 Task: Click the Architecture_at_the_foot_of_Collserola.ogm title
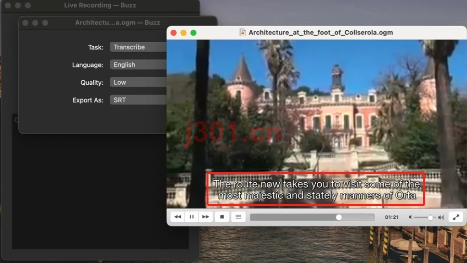pyautogui.click(x=321, y=32)
